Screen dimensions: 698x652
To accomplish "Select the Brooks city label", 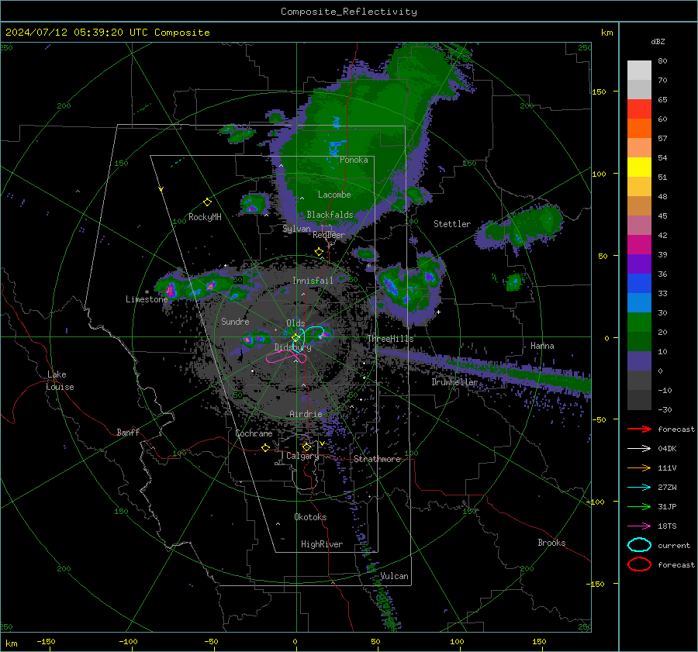I will tap(551, 543).
